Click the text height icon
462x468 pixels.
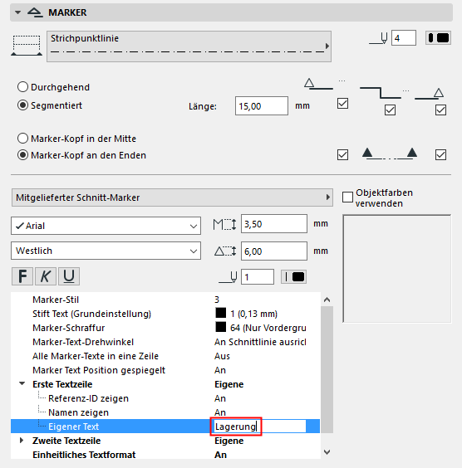(x=224, y=224)
